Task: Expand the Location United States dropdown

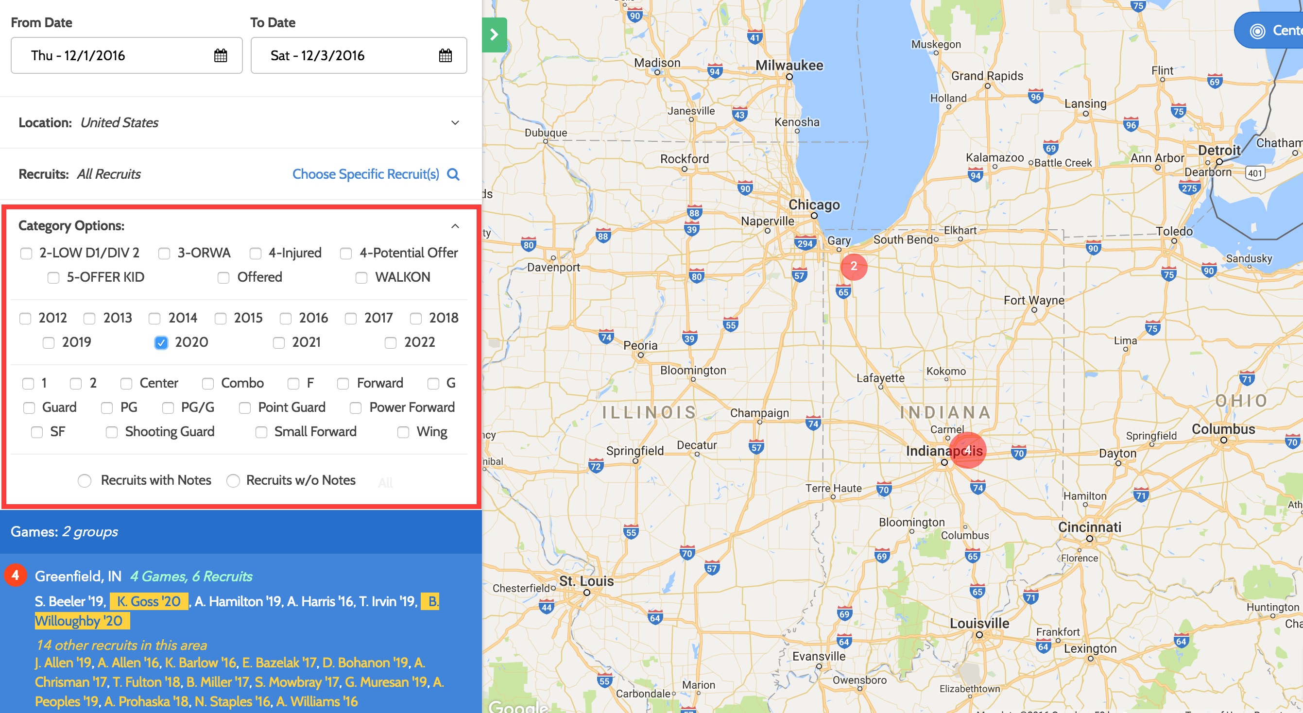Action: (455, 123)
